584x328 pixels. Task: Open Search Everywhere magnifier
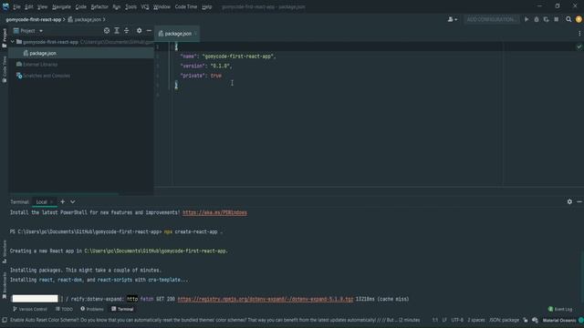pyautogui.click(x=568, y=19)
